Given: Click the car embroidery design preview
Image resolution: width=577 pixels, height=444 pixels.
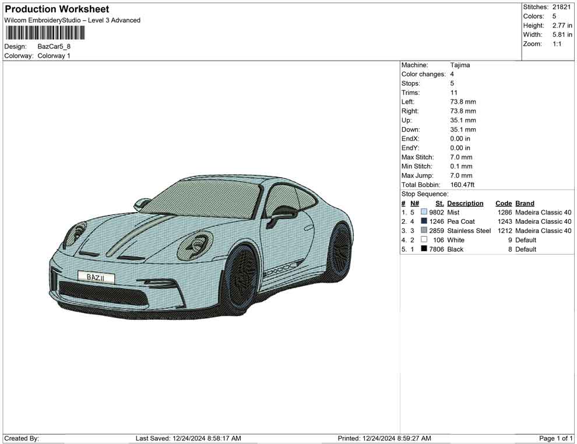Looking at the screenshot, I should click(201, 249).
